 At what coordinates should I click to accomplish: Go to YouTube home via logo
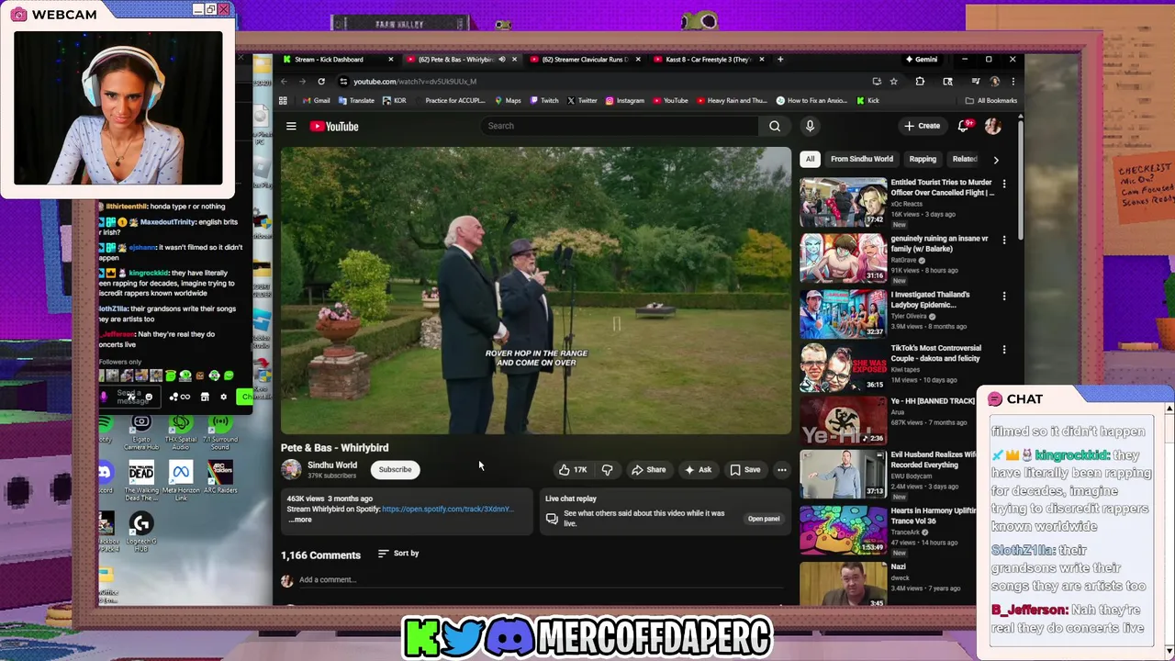(334, 126)
